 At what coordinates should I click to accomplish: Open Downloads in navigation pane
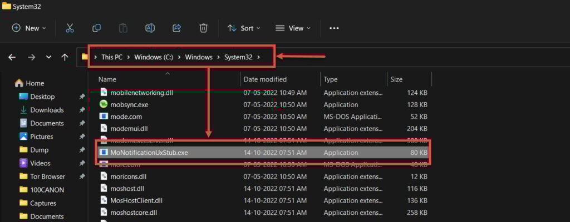[47, 110]
